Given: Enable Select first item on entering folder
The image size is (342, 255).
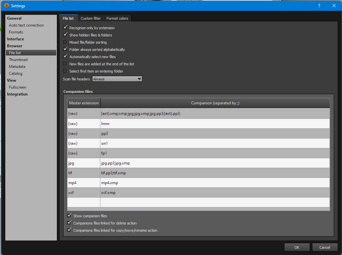Looking at the screenshot, I should point(65,71).
